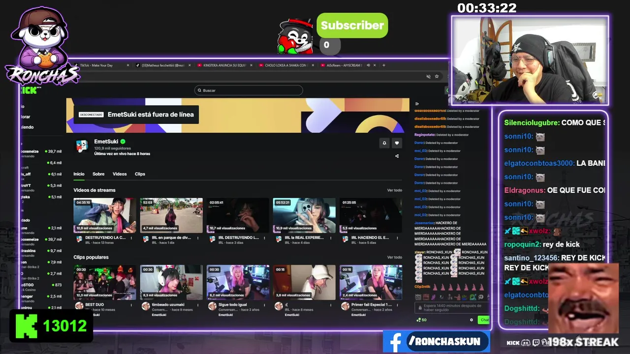Click the DESCONECTADO status badge
The image size is (630, 354).
(91, 115)
